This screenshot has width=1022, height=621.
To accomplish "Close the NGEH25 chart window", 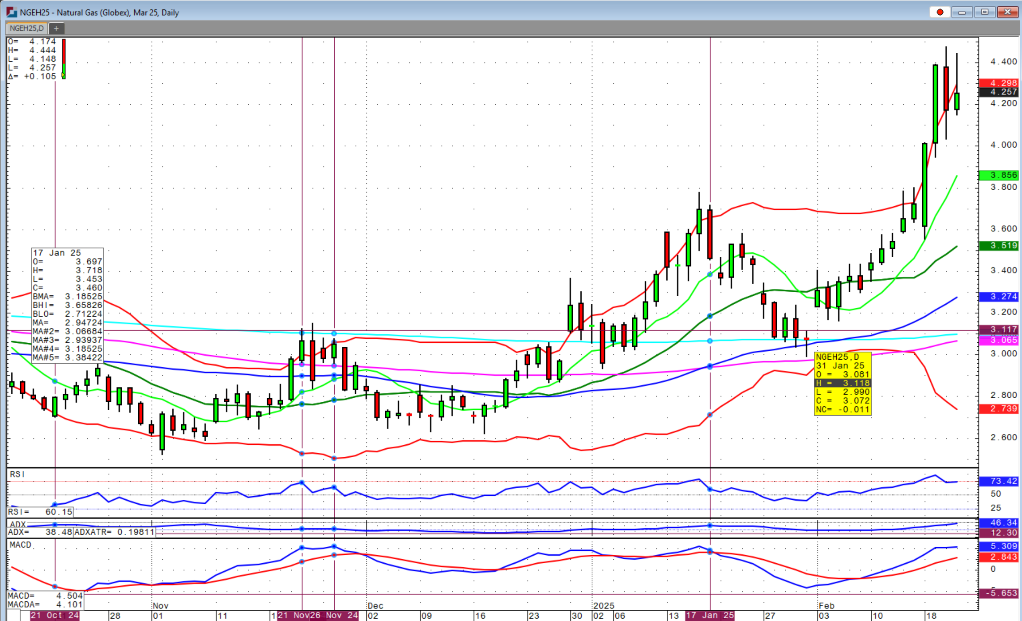I will click(1008, 12).
